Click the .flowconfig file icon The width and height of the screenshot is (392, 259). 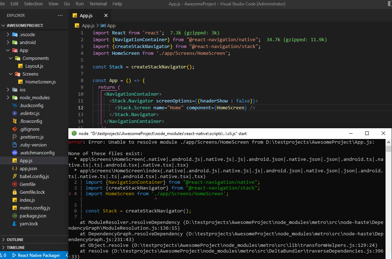(x=15, y=121)
